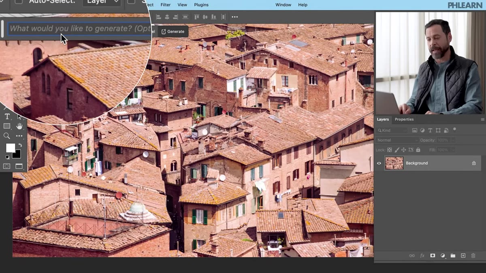This screenshot has width=486, height=273.
Task: Open the Fill slider dropdown arrow
Action: (x=453, y=150)
